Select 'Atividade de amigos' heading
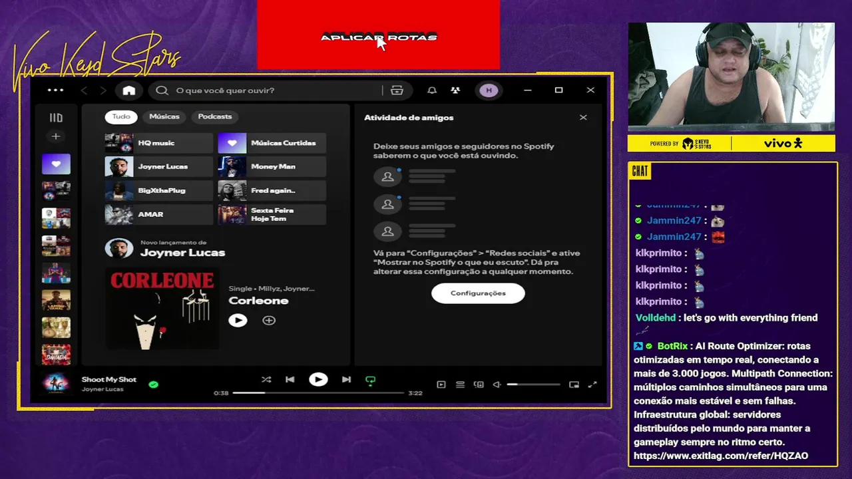This screenshot has width=852, height=479. pos(409,118)
